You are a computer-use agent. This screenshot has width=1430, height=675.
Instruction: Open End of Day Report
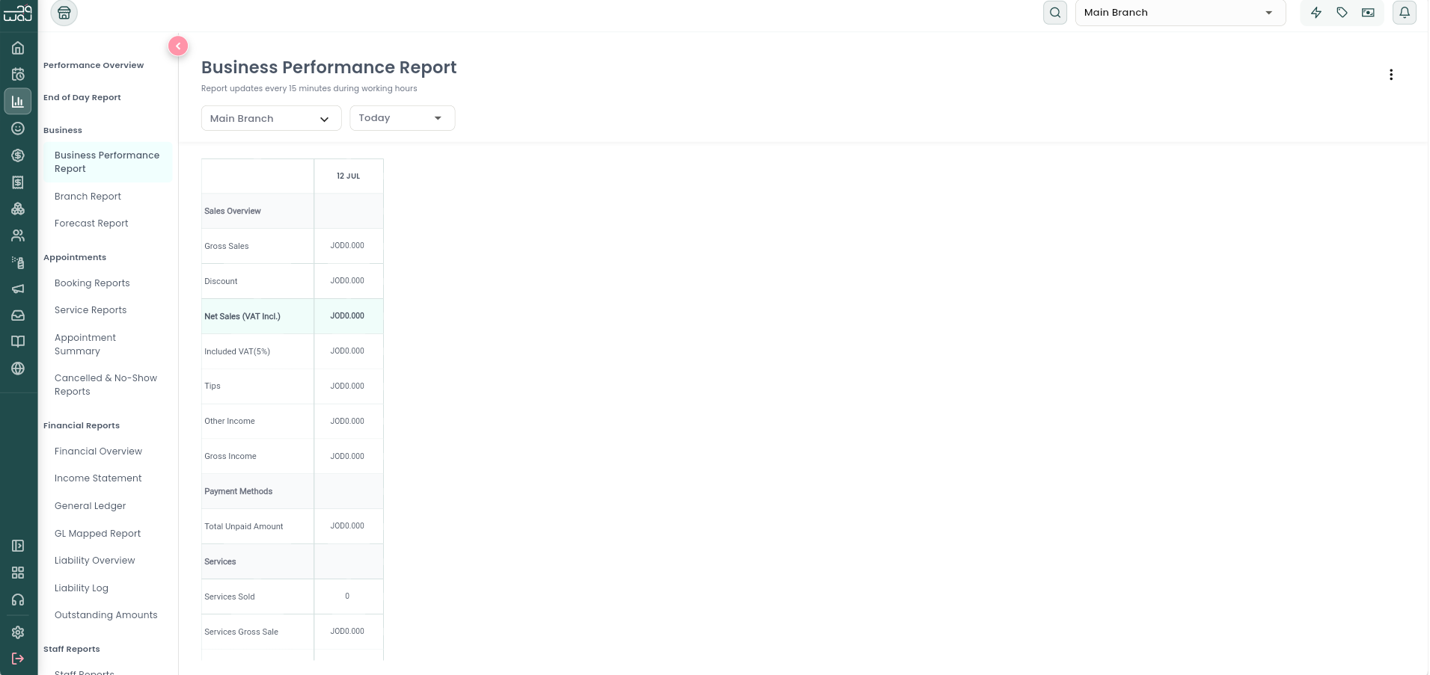(x=82, y=97)
